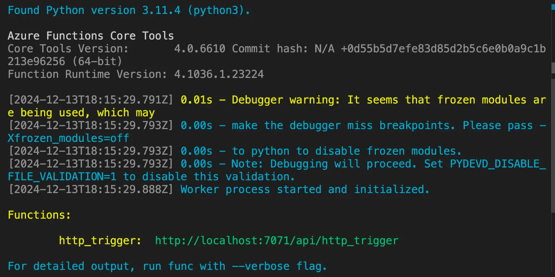Image resolution: width=555 pixels, height=277 pixels.
Task: Click the timestamp ending in 29.888Z
Action: pos(91,189)
